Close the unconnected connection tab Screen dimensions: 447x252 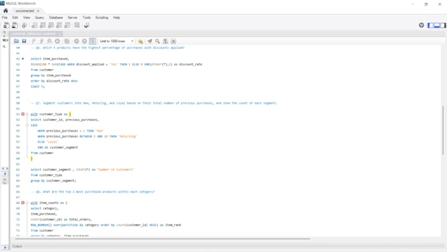coord(38,11)
